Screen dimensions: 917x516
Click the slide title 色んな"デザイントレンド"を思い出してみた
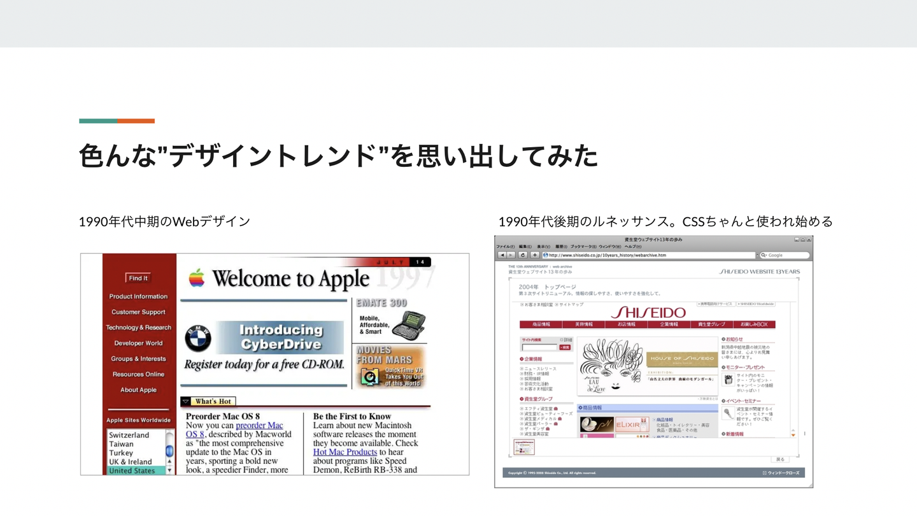[339, 155]
